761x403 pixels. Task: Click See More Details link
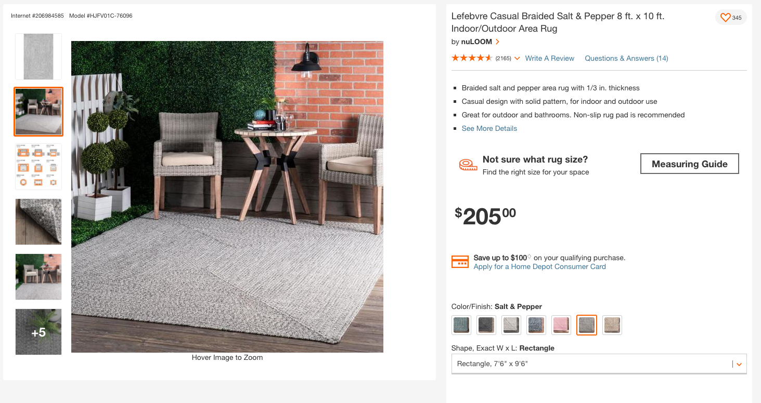489,128
